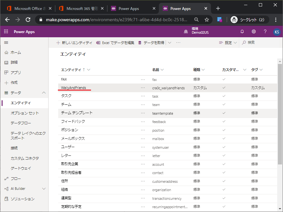Open more options for 住所 row
Screen dimensions: 283x212
pyautogui.click(x=143, y=181)
